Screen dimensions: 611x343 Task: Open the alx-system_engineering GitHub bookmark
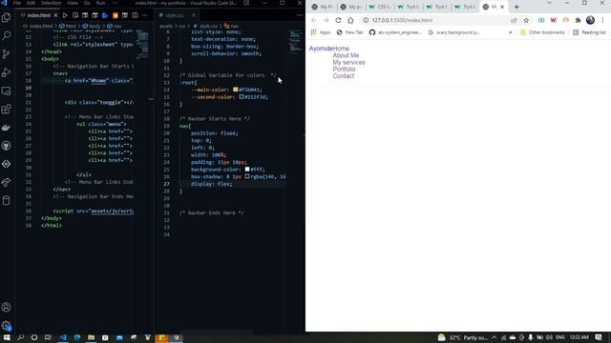pos(395,32)
